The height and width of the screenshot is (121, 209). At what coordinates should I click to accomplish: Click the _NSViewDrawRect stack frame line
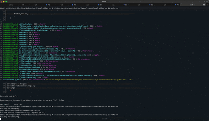coord(23,24)
